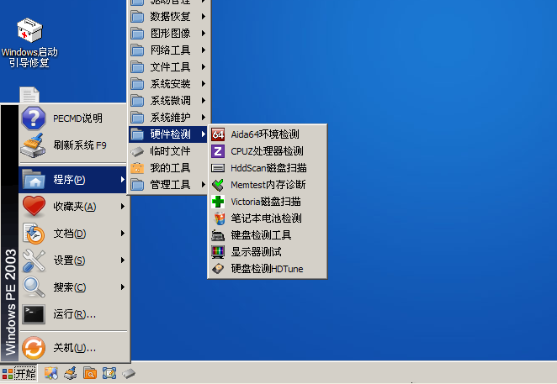Click the Aida64 red 64 icon

pos(218,134)
